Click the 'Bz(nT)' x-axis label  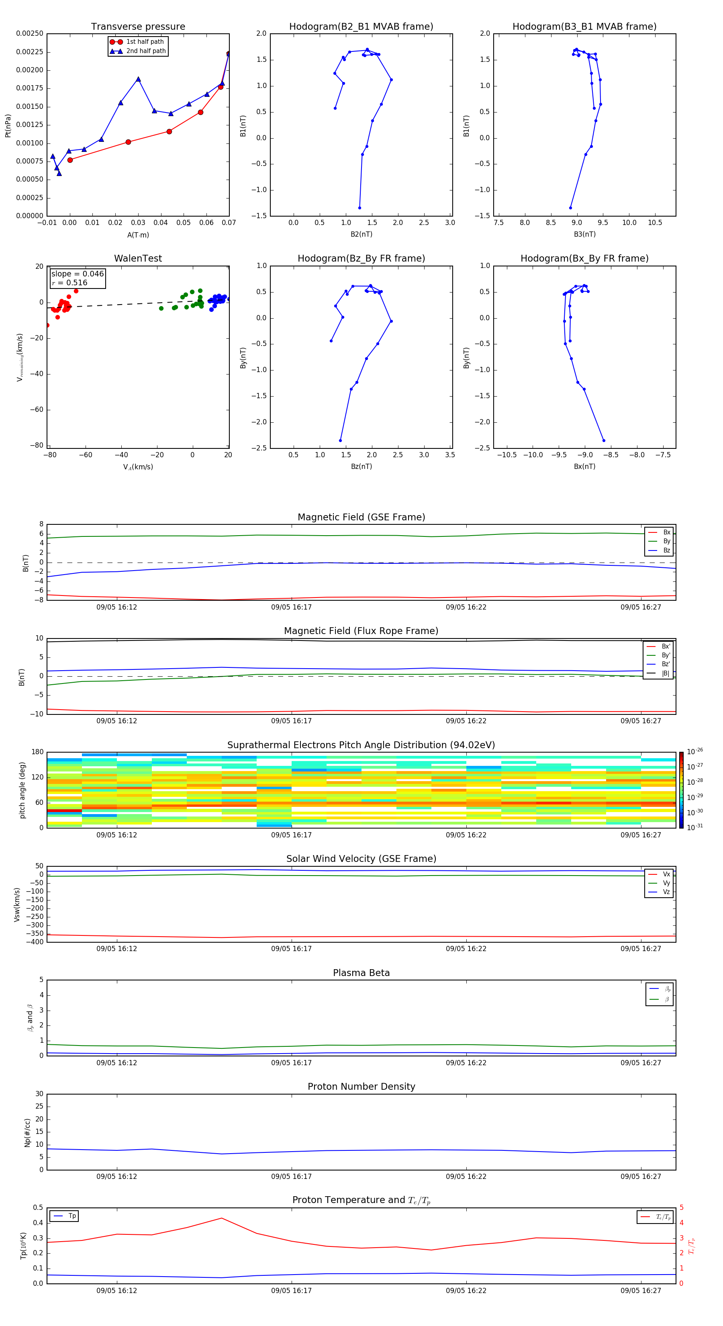361,467
